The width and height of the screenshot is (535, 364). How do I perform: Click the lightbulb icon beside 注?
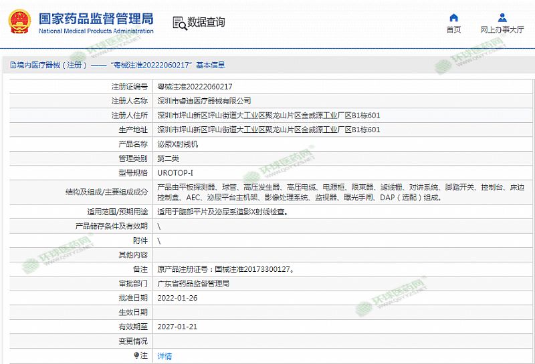(x=136, y=356)
